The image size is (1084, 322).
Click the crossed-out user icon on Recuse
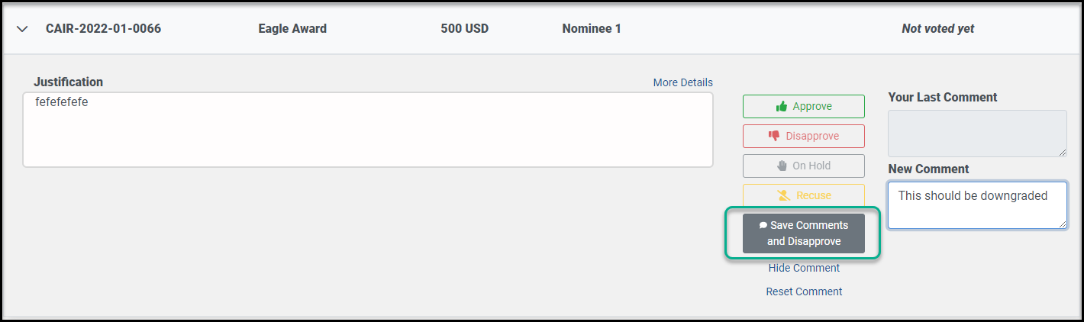click(x=784, y=195)
